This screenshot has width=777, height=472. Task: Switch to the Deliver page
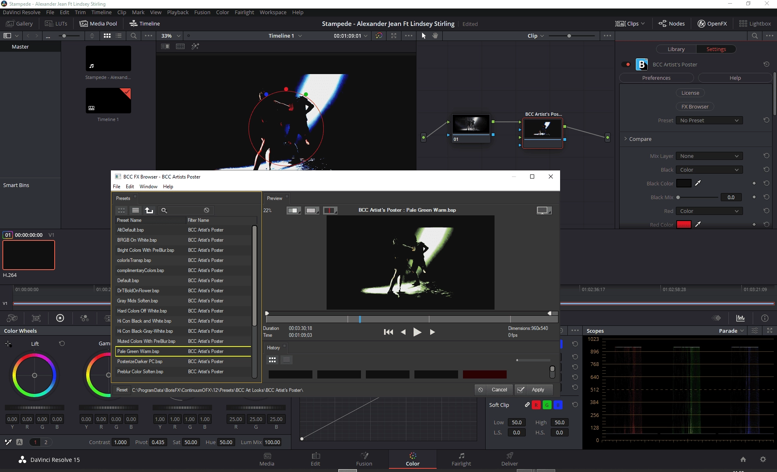click(510, 459)
